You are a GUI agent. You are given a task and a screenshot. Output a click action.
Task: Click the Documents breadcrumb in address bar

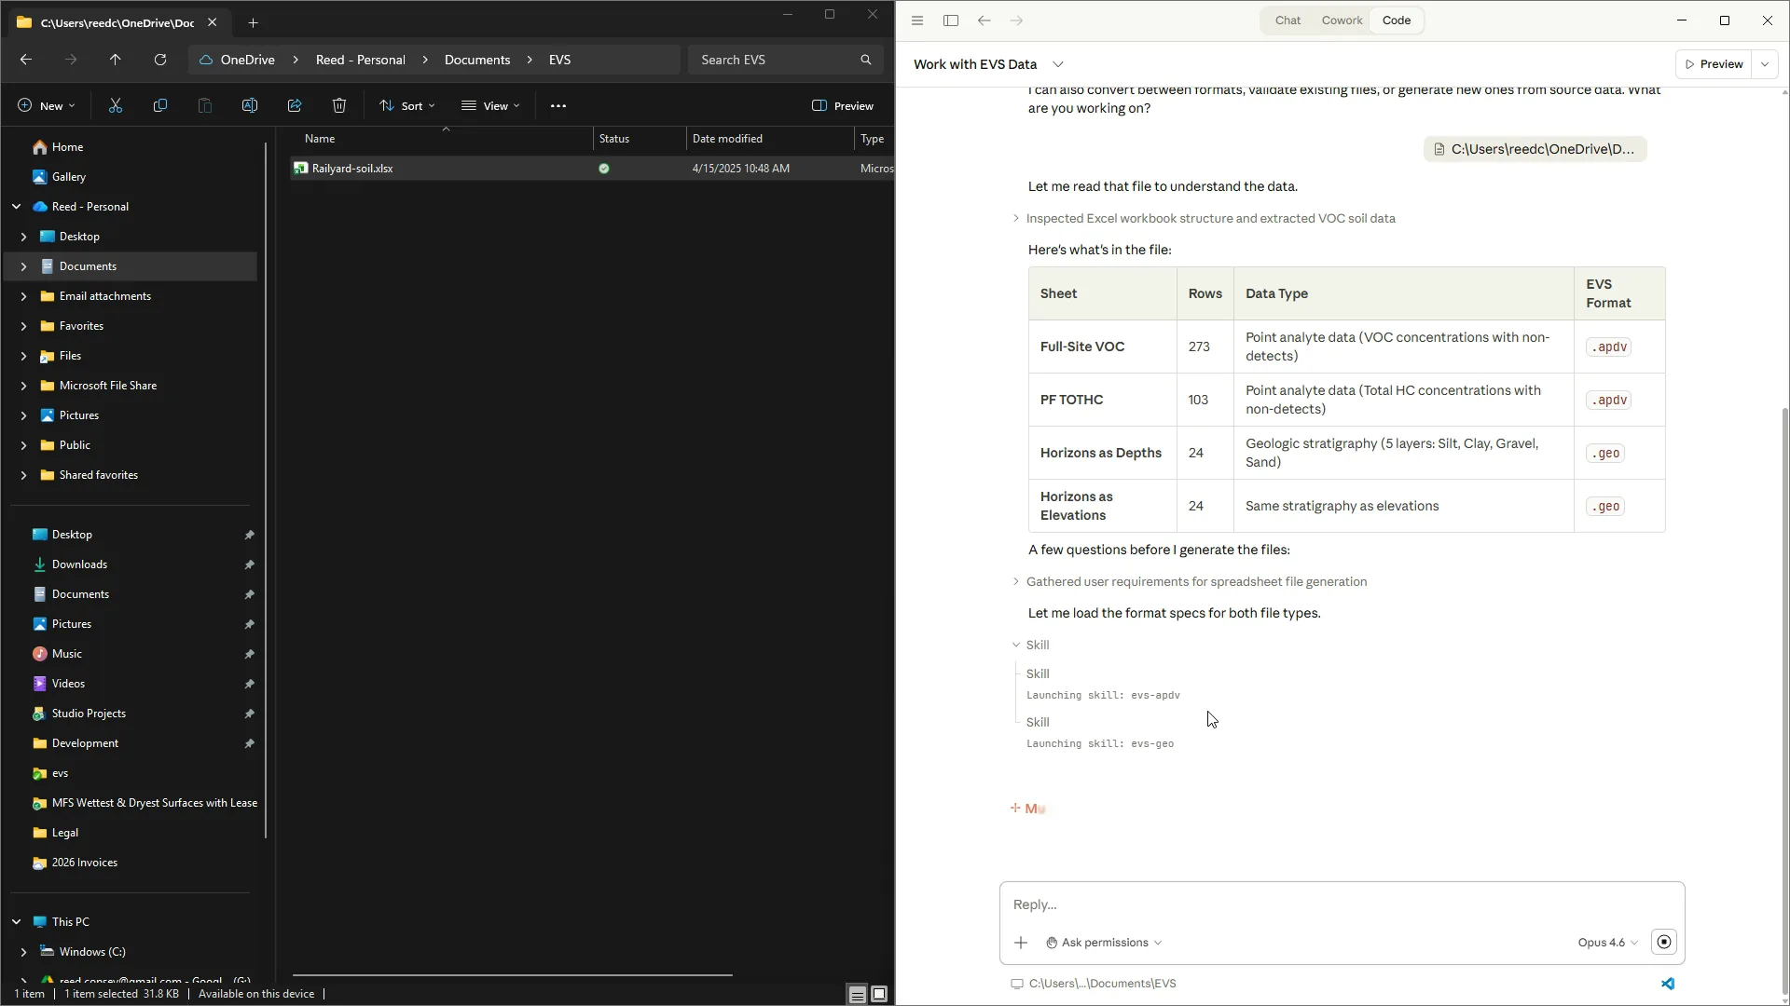click(x=477, y=60)
